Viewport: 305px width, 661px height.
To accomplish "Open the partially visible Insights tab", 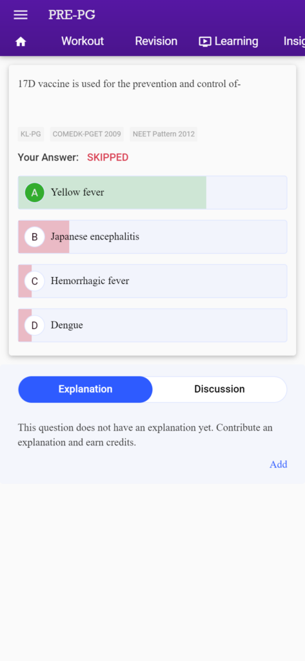I will point(294,41).
